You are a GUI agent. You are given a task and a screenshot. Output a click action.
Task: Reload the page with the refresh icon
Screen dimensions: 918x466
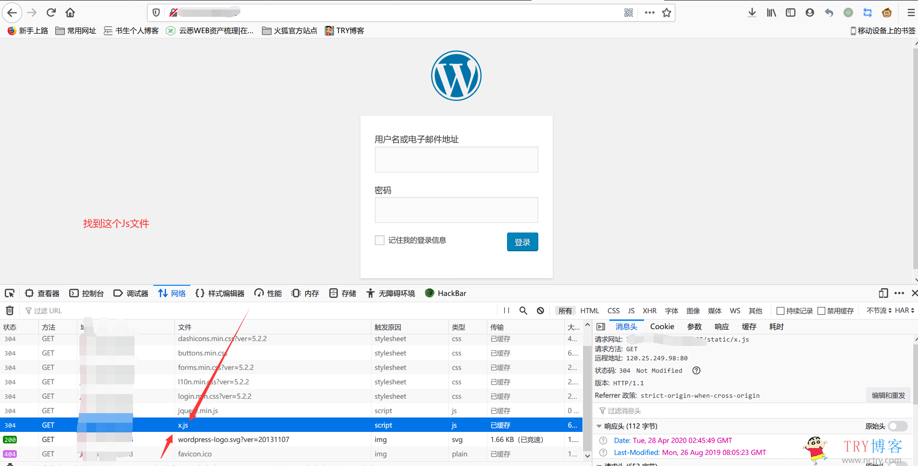(51, 12)
